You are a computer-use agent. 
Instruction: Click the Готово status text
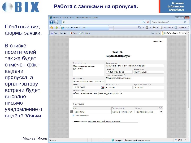[53, 140]
